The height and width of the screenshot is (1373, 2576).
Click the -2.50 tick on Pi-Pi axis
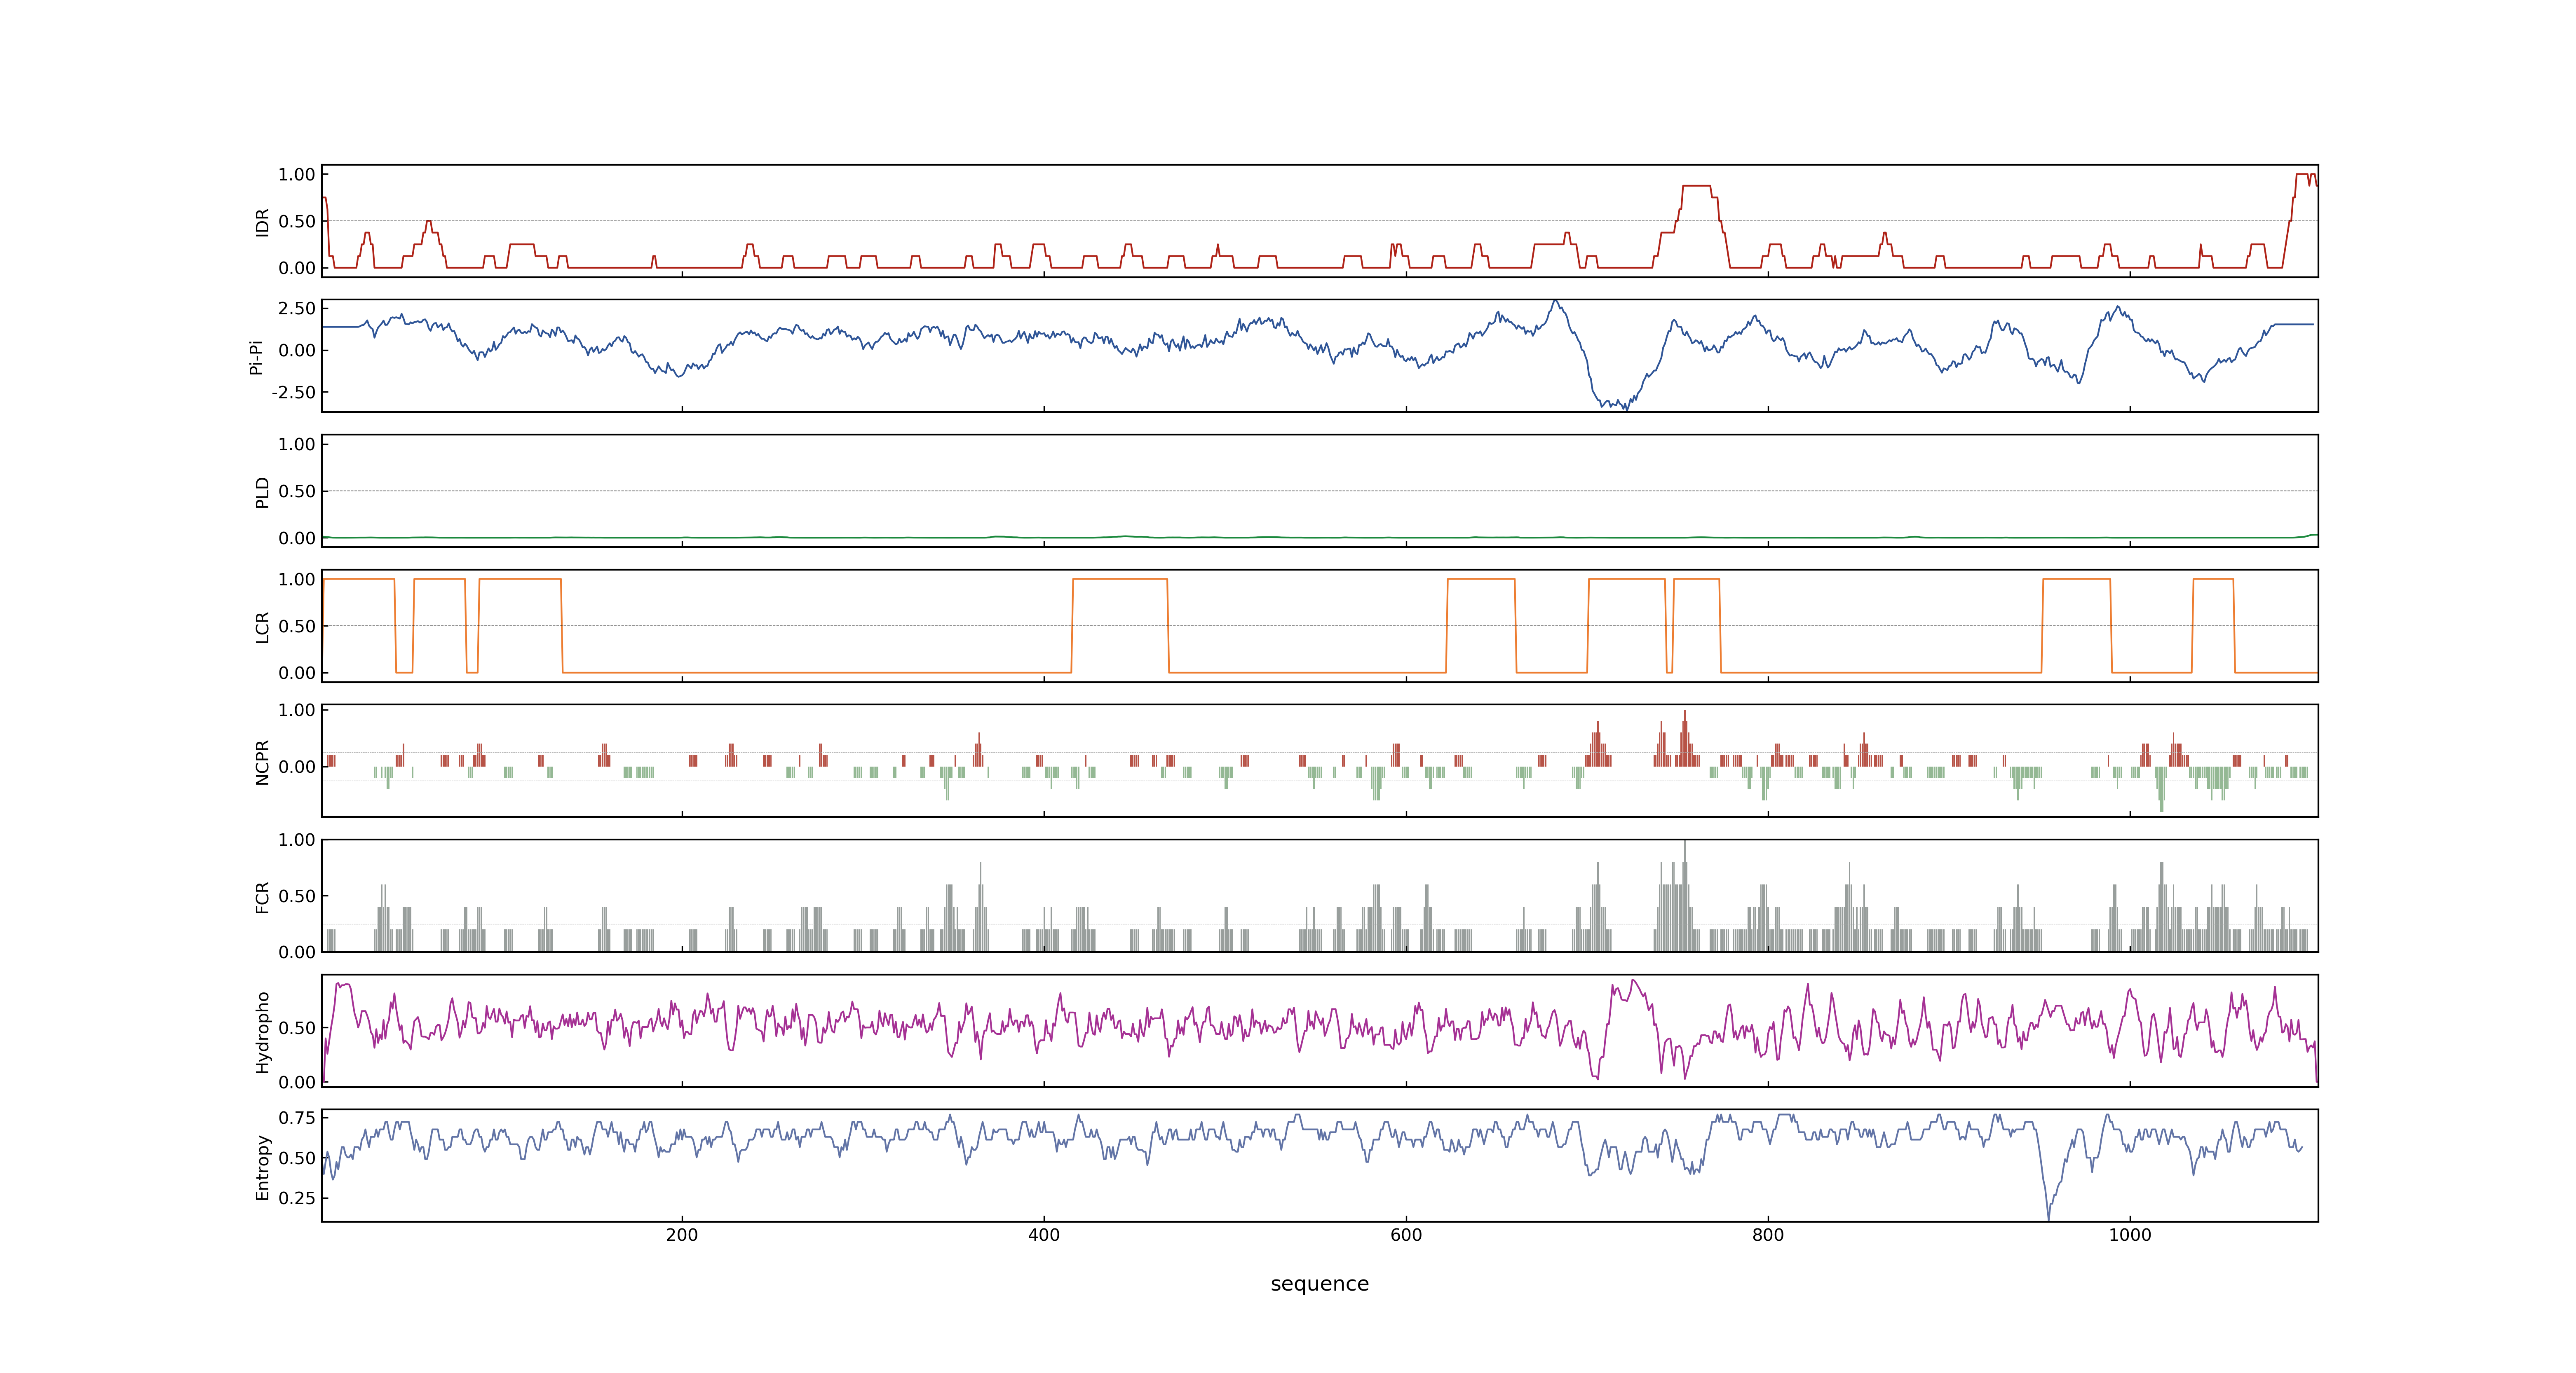point(293,393)
